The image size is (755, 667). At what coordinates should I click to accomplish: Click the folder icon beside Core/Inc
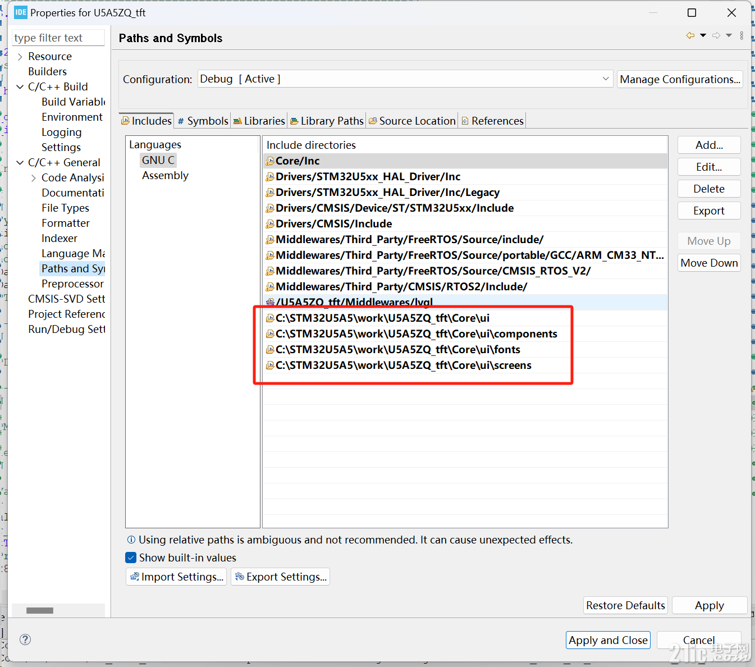270,161
